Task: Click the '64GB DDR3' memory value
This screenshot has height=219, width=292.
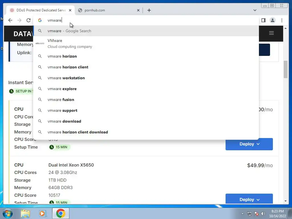Action: coord(60,188)
